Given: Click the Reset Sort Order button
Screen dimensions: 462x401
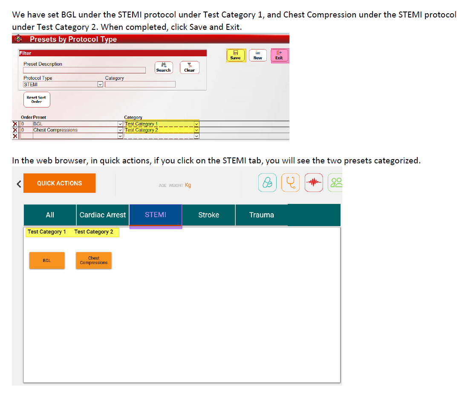Looking at the screenshot, I should click(x=37, y=100).
